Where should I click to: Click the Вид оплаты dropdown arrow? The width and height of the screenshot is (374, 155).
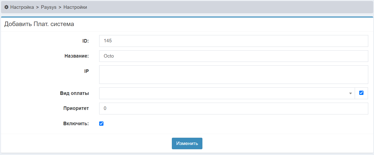pyautogui.click(x=350, y=93)
